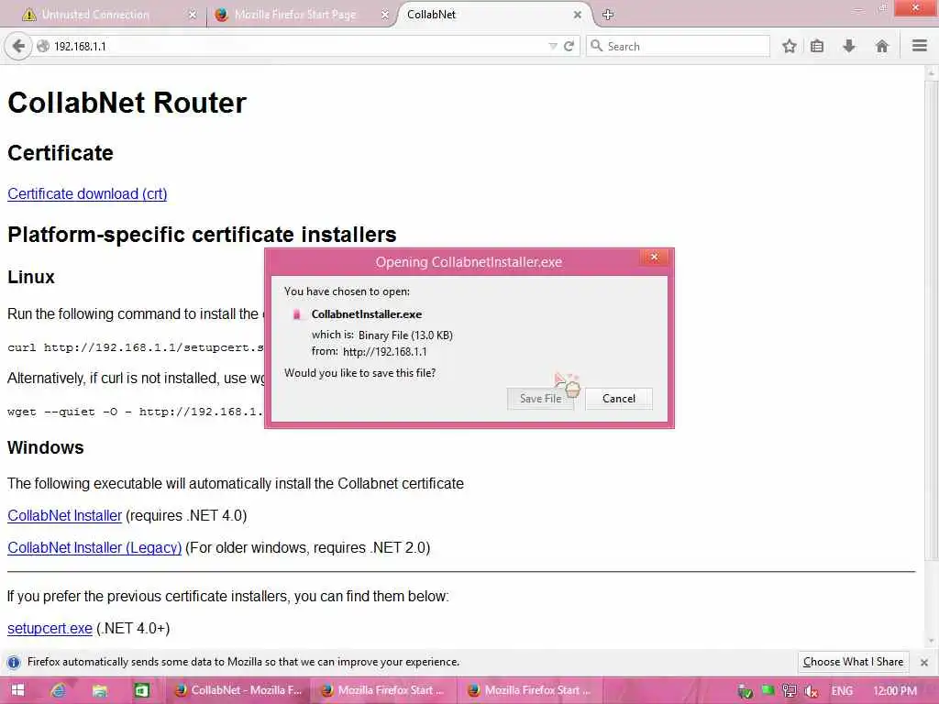Image resolution: width=939 pixels, height=704 pixels.
Task: Open the CollabNet Installer (Legacy) link
Action: coord(94,548)
